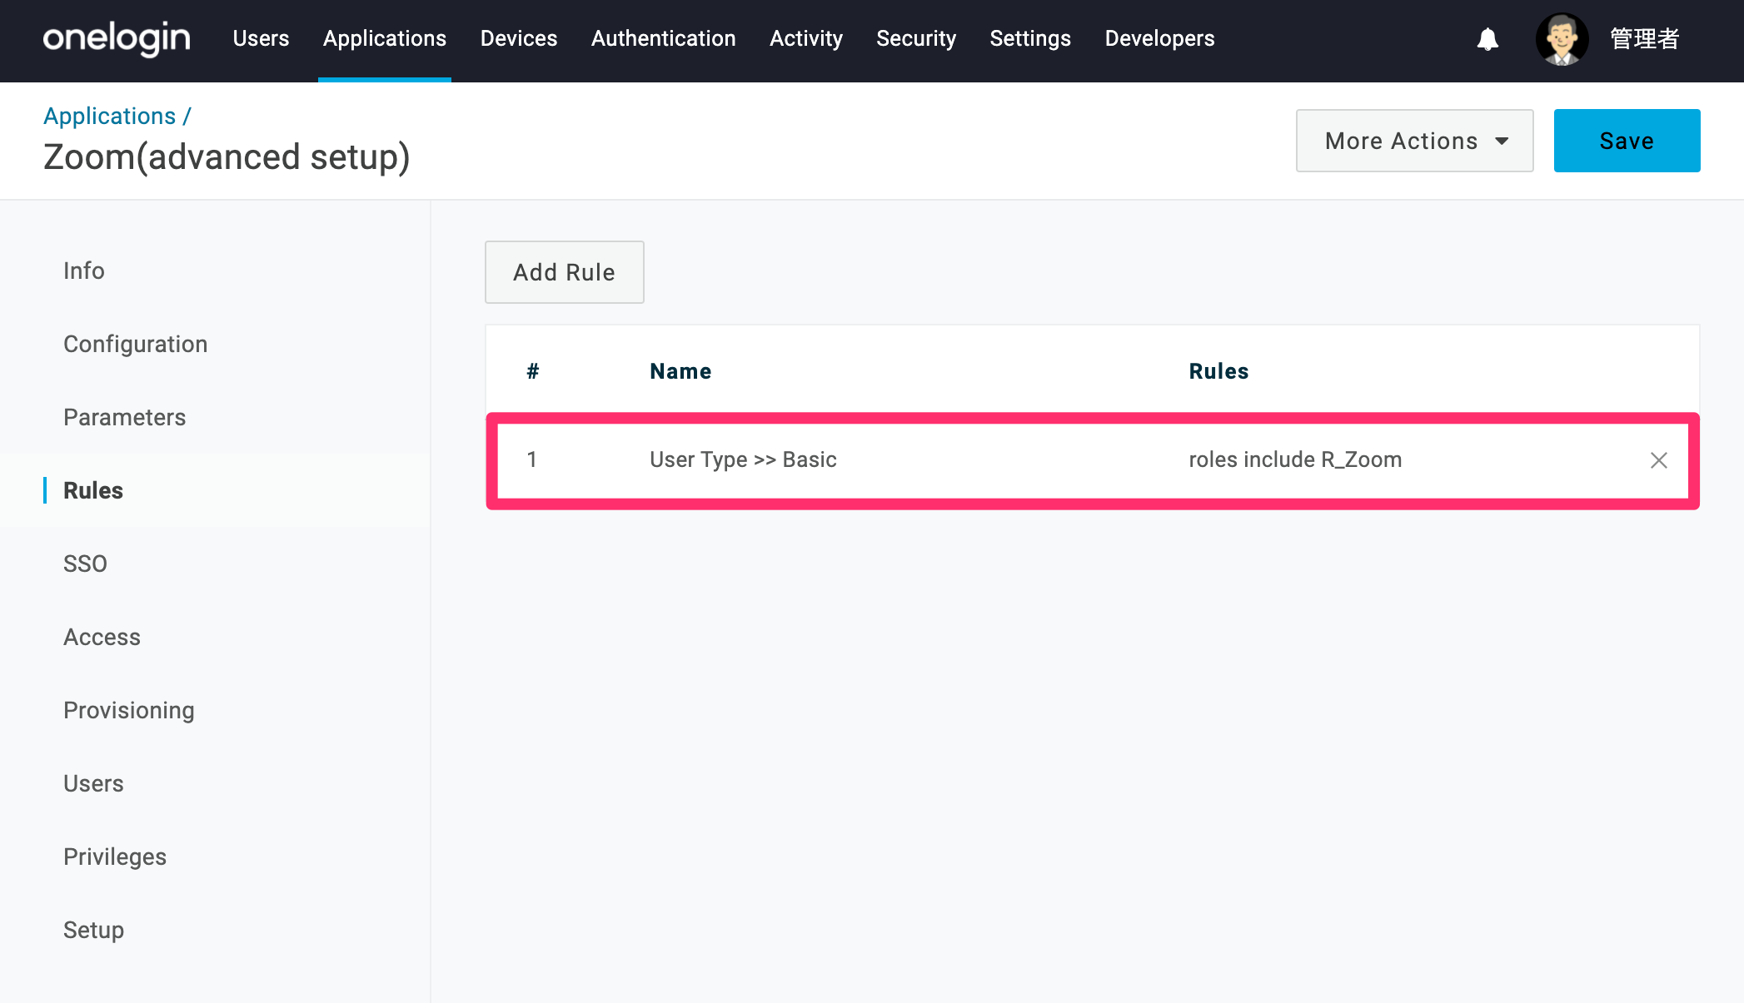The image size is (1744, 1003).
Task: Click rule number 1 cell
Action: (x=531, y=459)
